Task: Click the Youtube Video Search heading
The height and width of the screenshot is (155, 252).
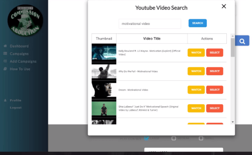Action: [x=161, y=8]
